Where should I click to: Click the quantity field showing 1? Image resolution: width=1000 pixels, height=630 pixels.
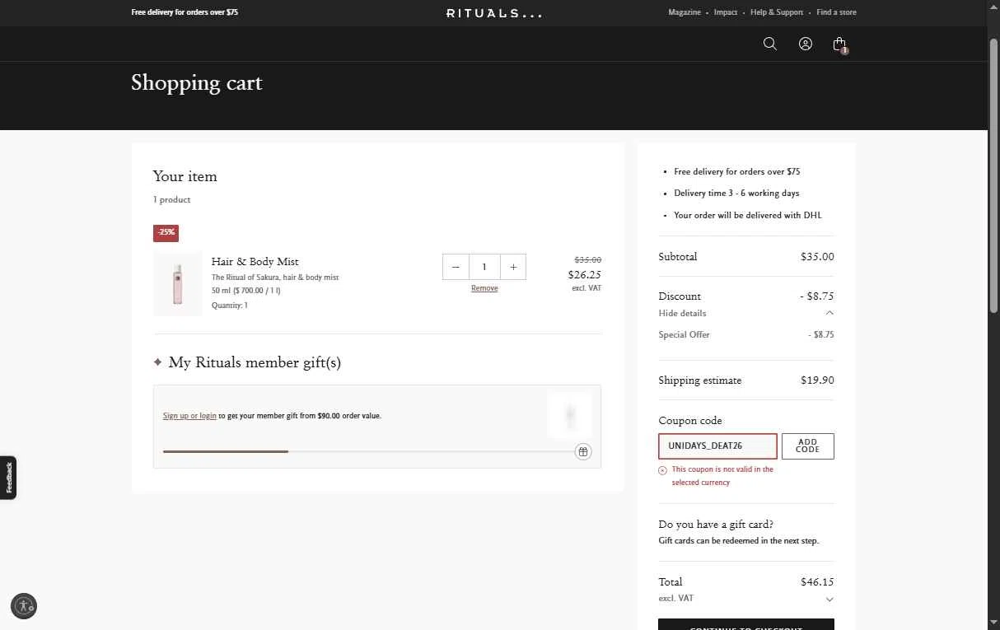pyautogui.click(x=484, y=267)
